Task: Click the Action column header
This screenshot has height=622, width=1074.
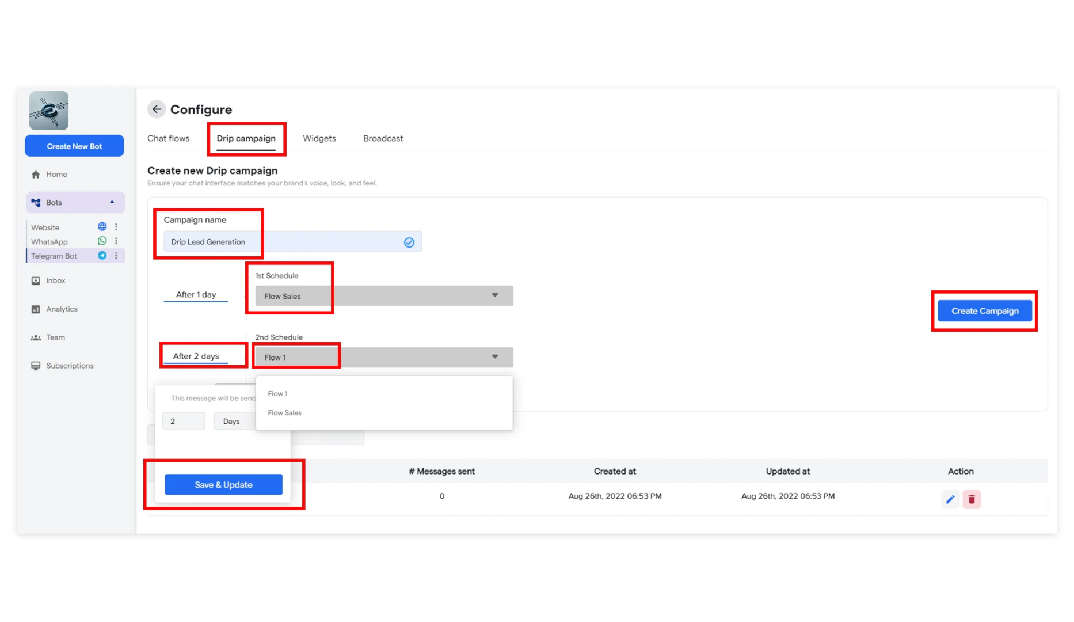Action: point(961,471)
